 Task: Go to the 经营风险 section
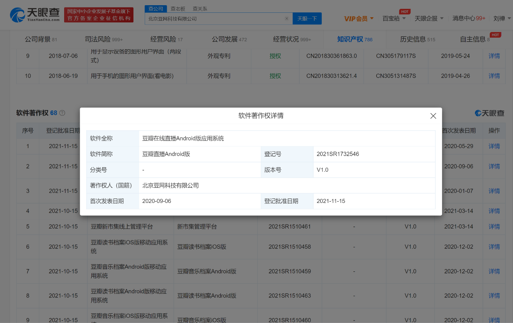coord(166,39)
